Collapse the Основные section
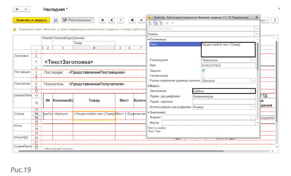The image size is (291, 176). [149, 39]
